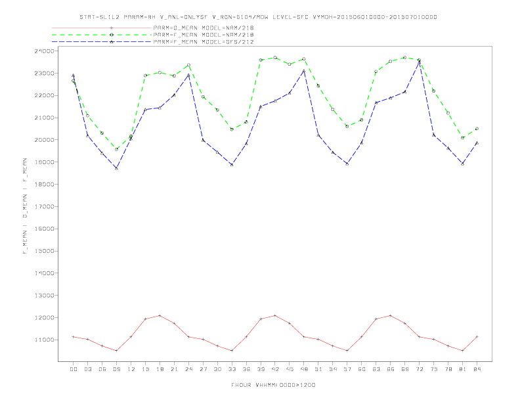Image resolution: width=520 pixels, height=402 pixels.
Task: Click the 81 forecast hour x-axis label
Action: pyautogui.click(x=463, y=369)
